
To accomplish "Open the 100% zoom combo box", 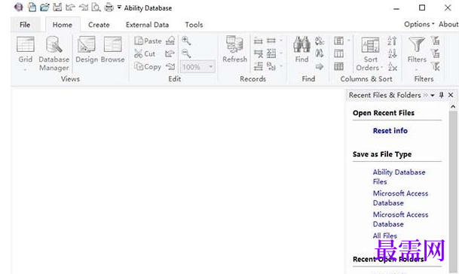I will [x=197, y=67].
